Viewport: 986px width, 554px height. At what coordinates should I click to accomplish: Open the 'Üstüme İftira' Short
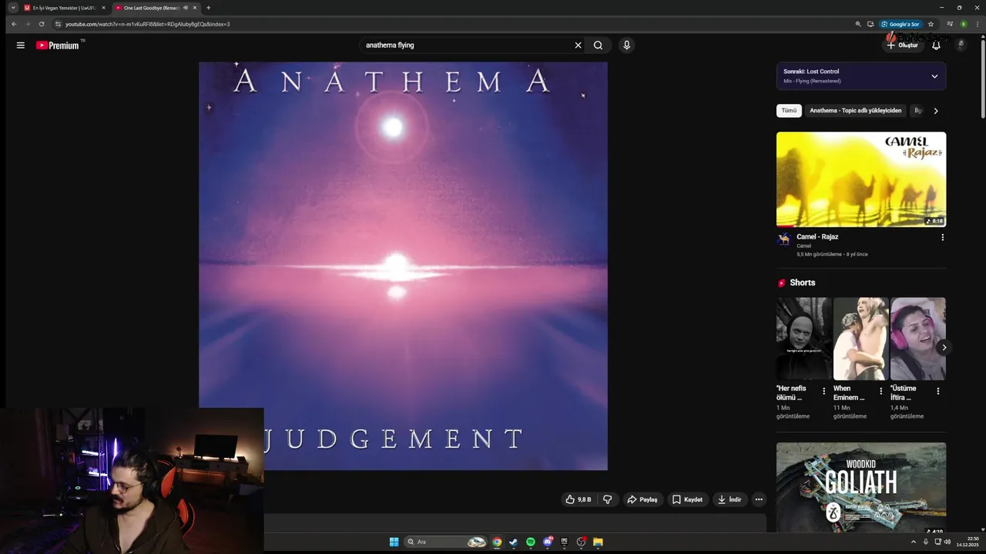tap(917, 339)
